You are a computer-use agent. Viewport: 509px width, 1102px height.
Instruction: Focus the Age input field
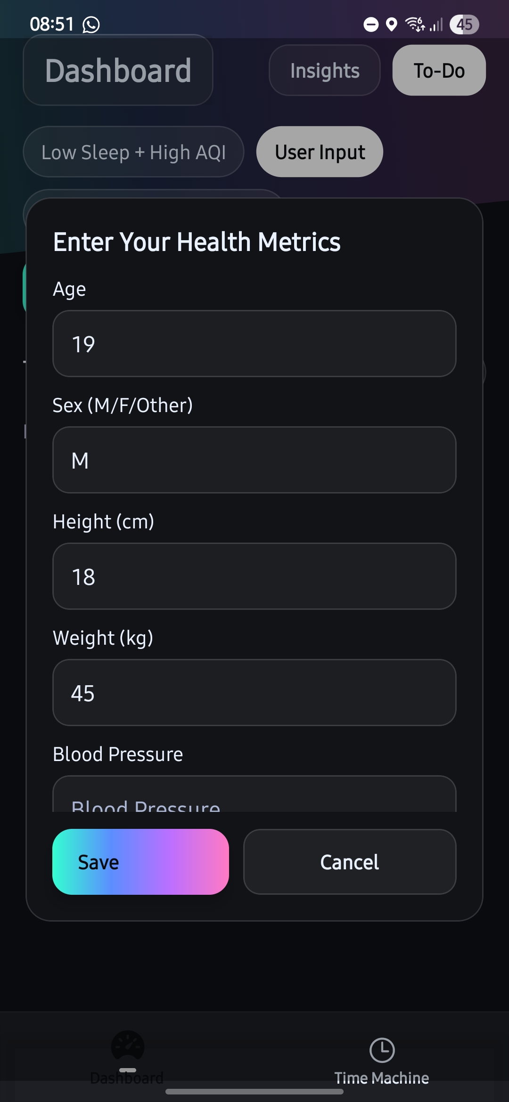pos(254,343)
